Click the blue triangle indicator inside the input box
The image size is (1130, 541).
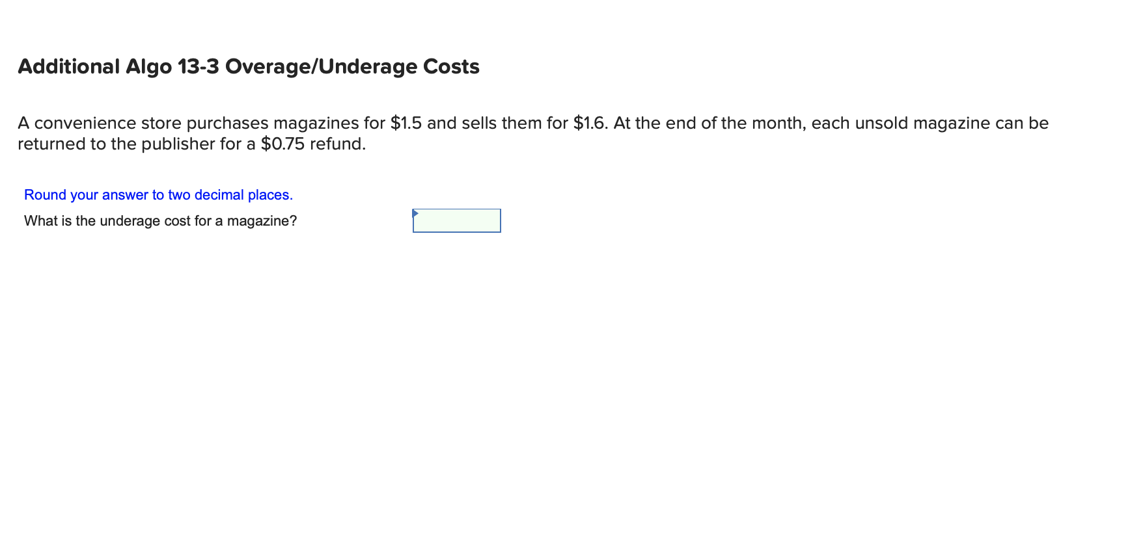416,213
